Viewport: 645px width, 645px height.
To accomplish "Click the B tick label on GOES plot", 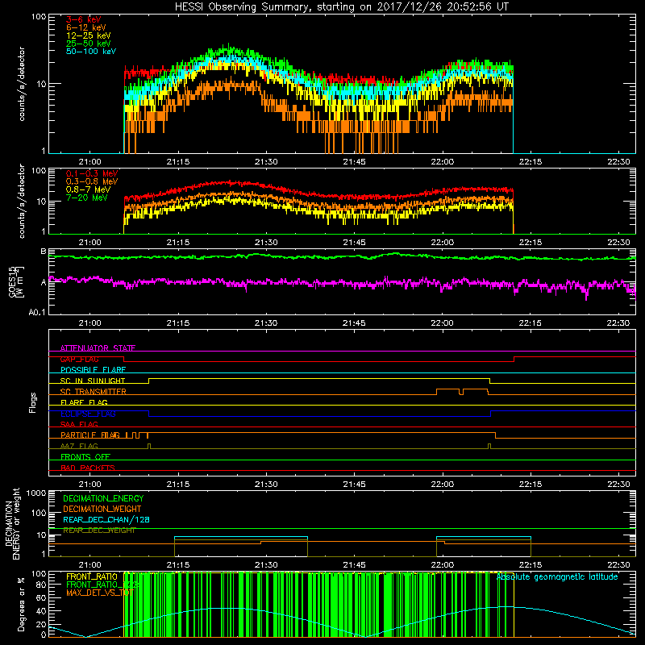I will tap(44, 252).
